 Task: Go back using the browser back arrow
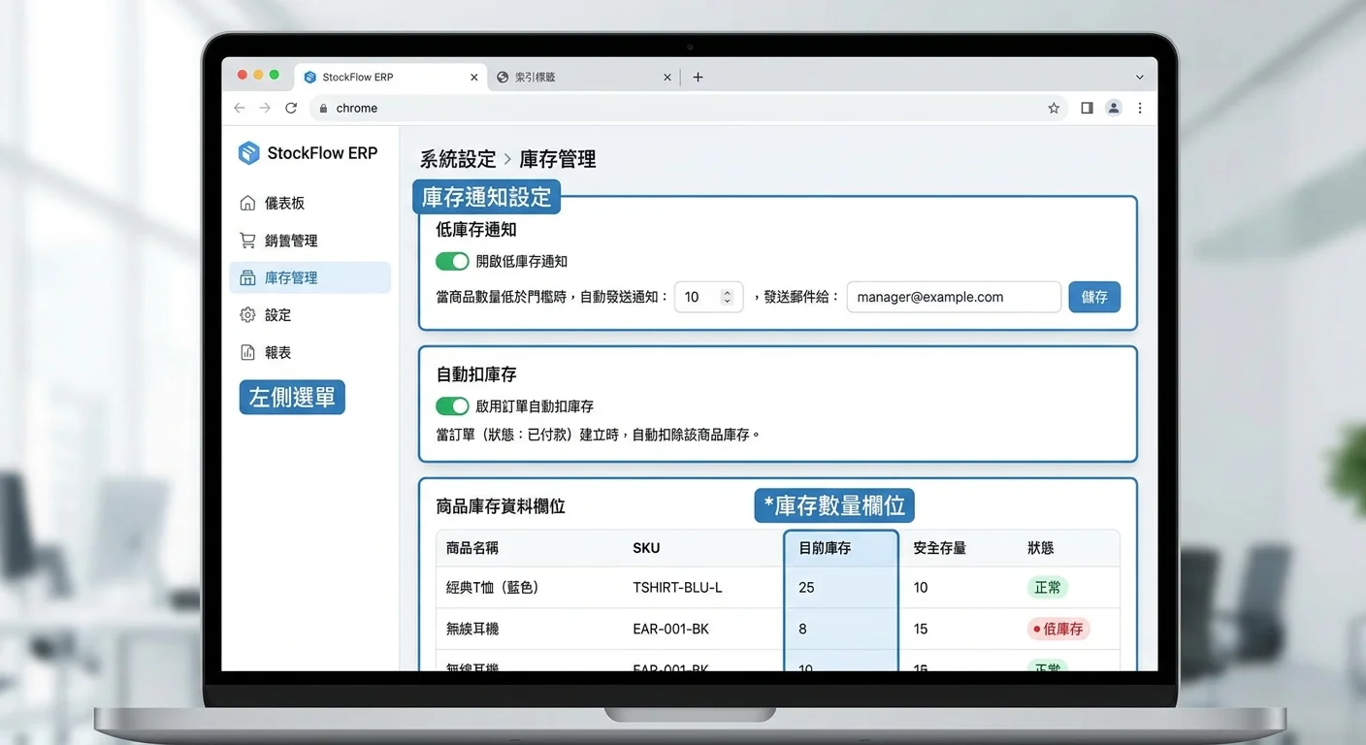coord(239,108)
